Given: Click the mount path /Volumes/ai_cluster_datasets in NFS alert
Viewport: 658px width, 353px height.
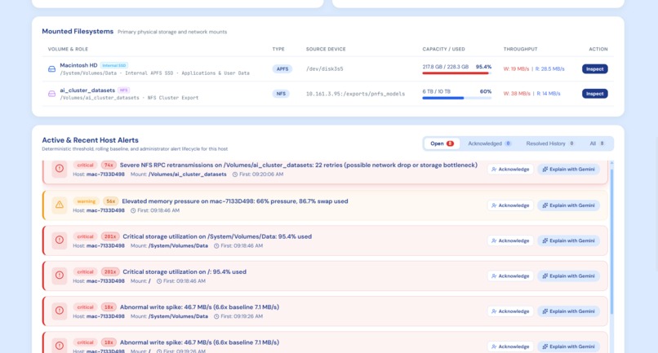Looking at the screenshot, I should [x=187, y=174].
